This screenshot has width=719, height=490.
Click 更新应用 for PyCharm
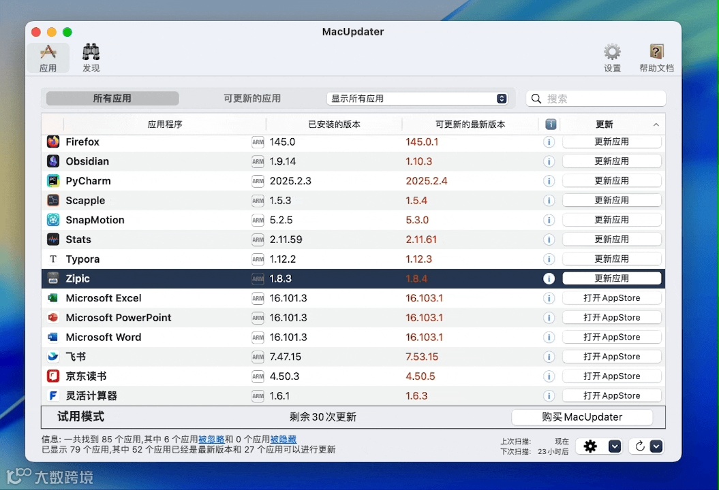(612, 181)
